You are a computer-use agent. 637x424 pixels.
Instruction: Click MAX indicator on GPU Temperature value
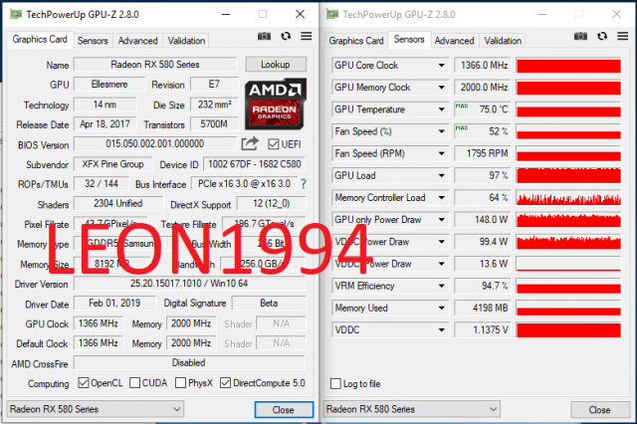[462, 106]
